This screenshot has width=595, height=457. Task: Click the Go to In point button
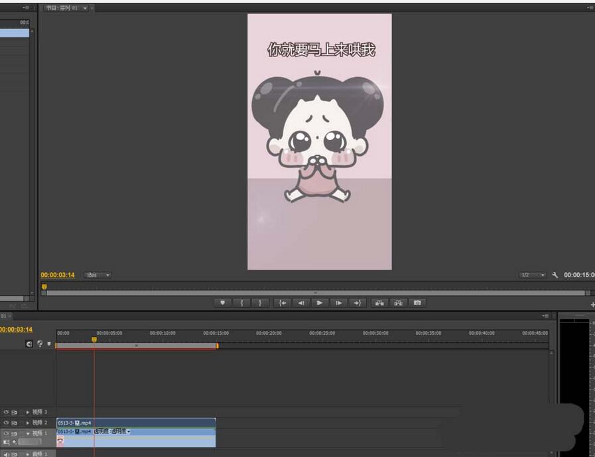tap(283, 302)
